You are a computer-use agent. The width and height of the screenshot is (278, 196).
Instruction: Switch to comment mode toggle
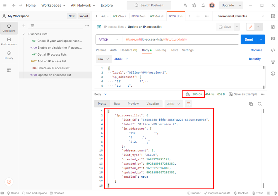pos(258,27)
